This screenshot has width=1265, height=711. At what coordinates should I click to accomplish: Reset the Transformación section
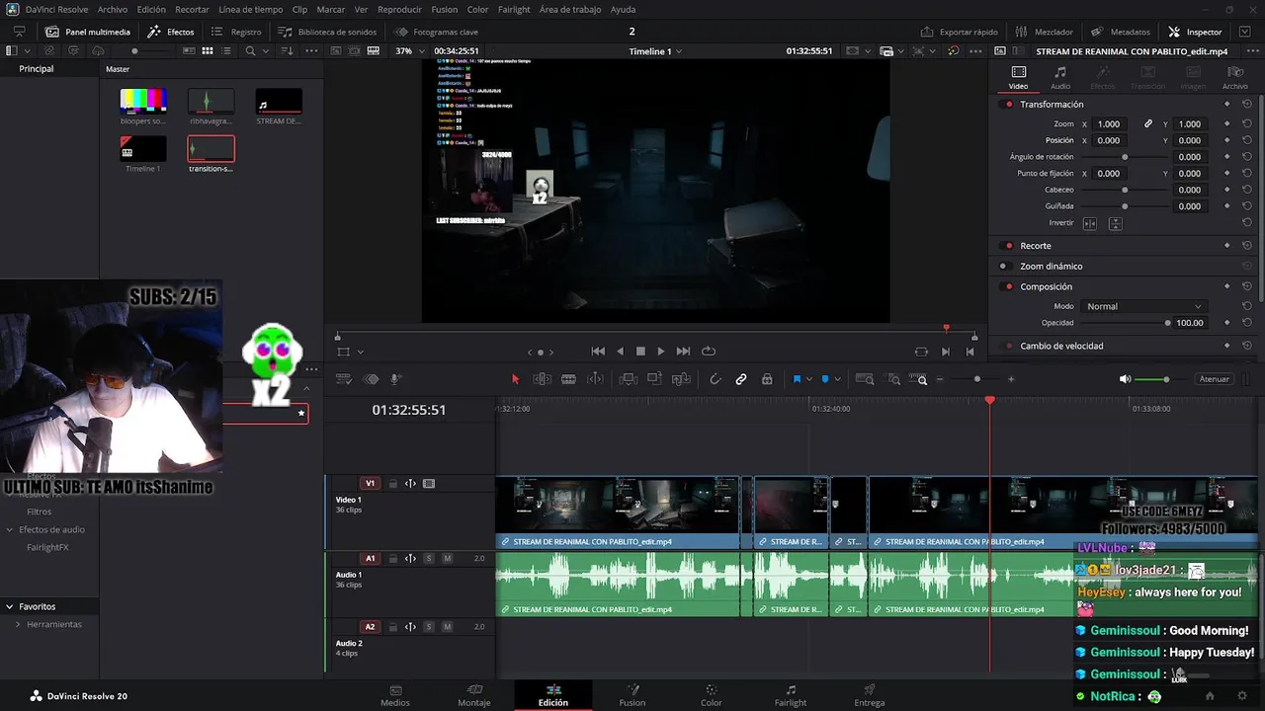(x=1247, y=105)
